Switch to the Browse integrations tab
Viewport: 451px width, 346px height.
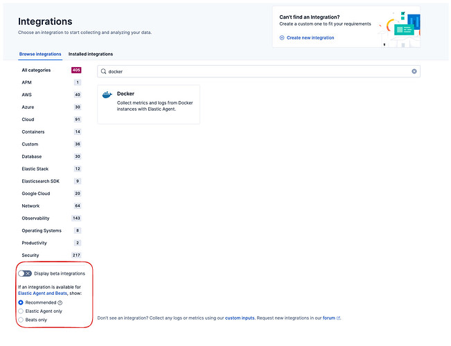pos(40,54)
